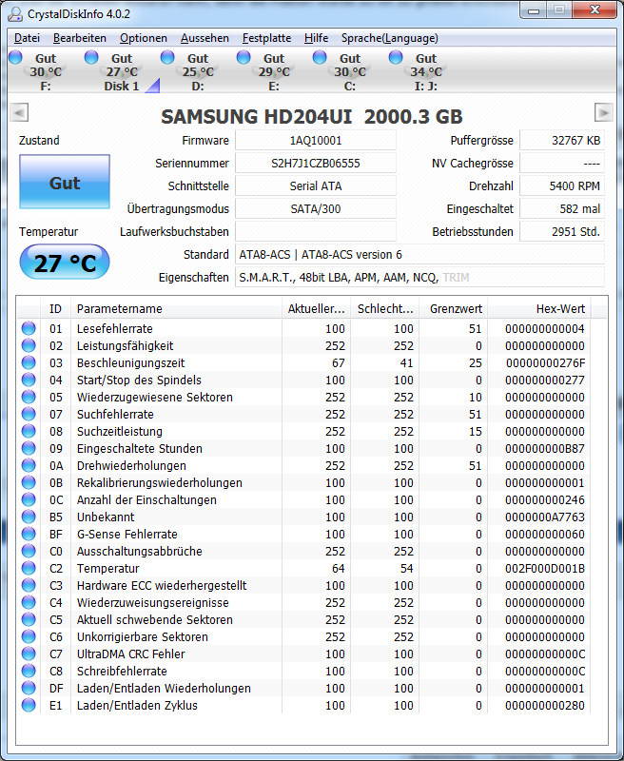Click status orb for C2 Temperatur row
The height and width of the screenshot is (761, 624).
point(29,568)
